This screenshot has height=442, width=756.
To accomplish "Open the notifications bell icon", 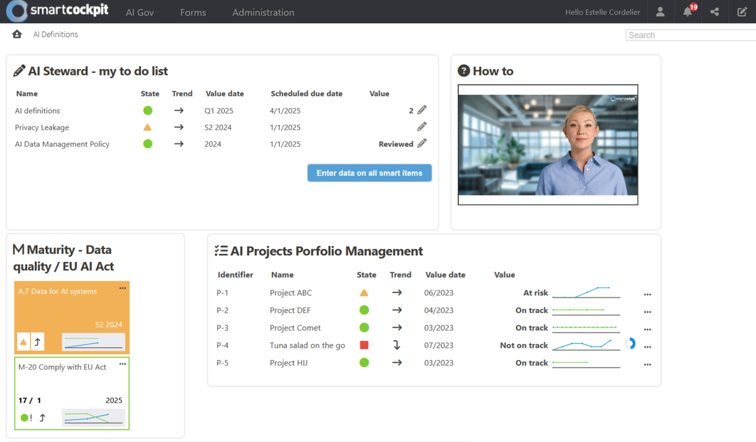I will click(687, 12).
